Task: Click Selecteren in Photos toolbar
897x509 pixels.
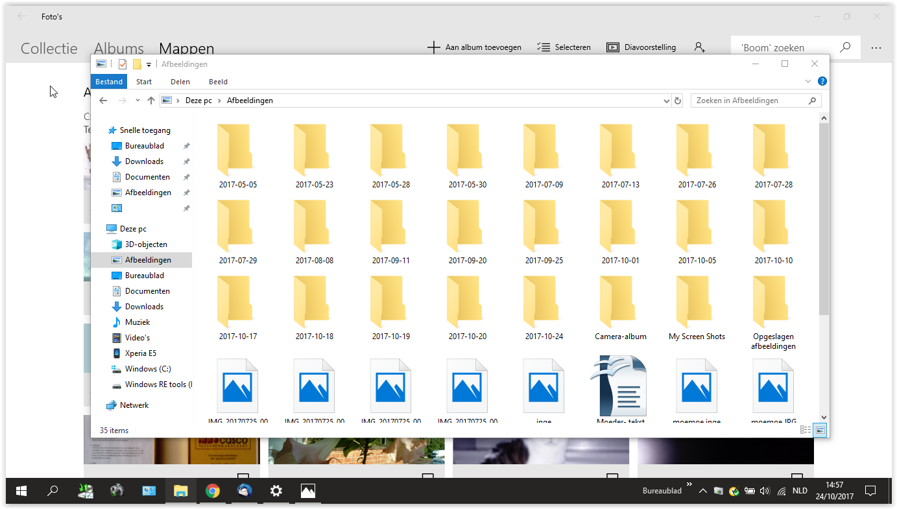Action: click(564, 47)
